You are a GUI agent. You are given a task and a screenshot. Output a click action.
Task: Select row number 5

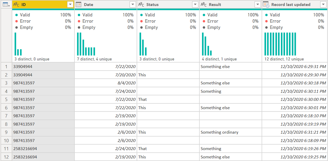point(6,99)
